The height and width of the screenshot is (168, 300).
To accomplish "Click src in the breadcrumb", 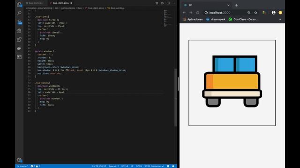I will 57,8.
